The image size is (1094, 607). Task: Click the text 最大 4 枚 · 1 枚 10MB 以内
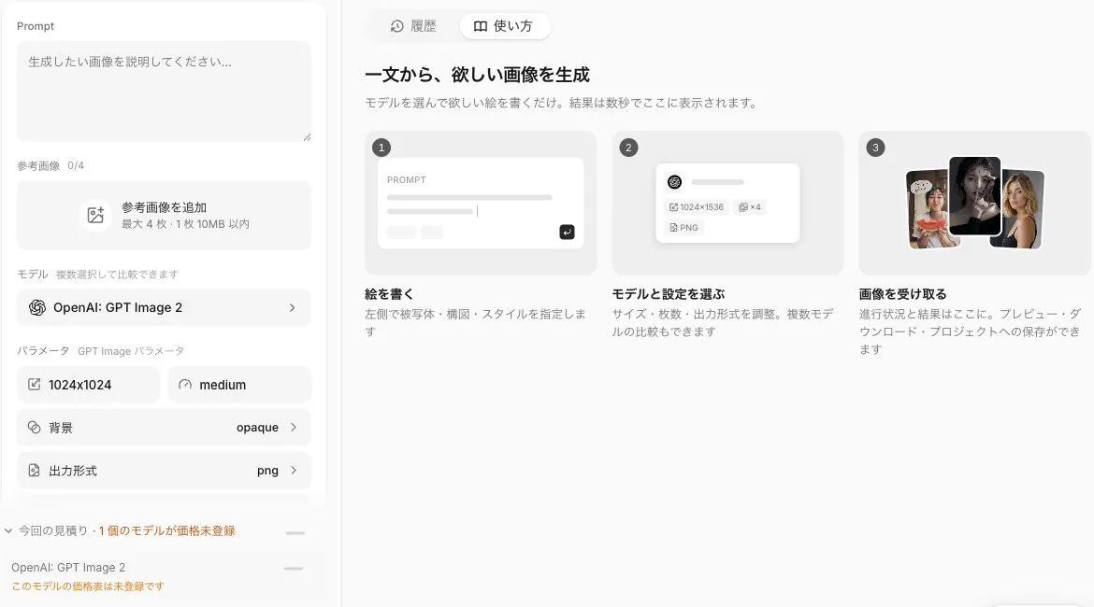185,224
